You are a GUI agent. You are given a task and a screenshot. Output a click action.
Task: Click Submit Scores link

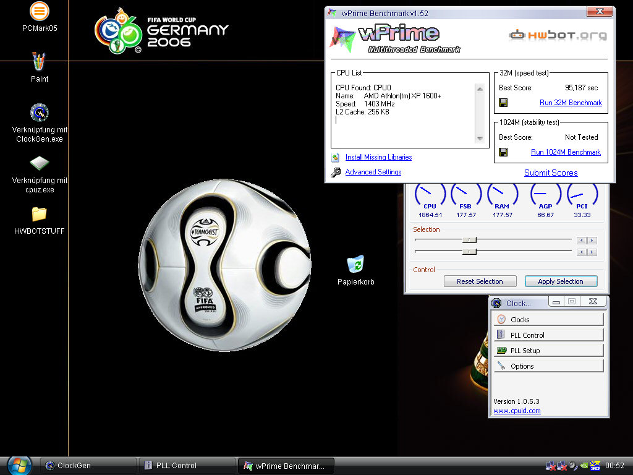pos(551,173)
